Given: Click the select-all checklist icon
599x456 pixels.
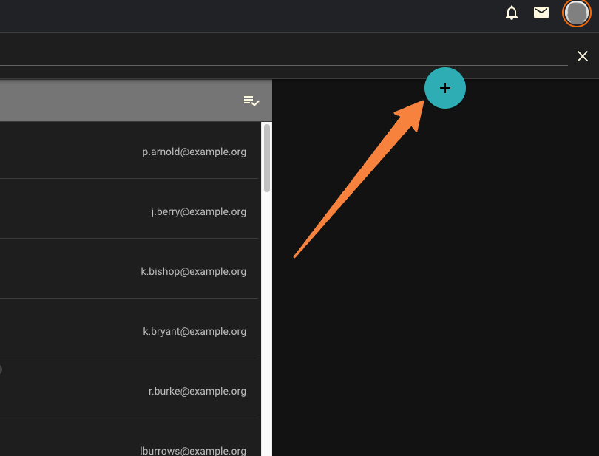Looking at the screenshot, I should tap(251, 101).
